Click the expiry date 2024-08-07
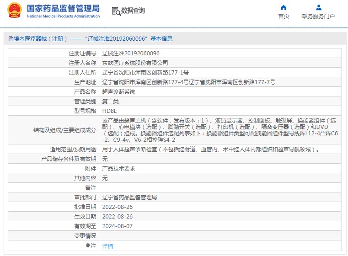 click(x=117, y=226)
